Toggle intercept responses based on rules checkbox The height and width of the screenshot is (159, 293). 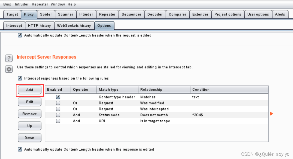tap(20, 78)
